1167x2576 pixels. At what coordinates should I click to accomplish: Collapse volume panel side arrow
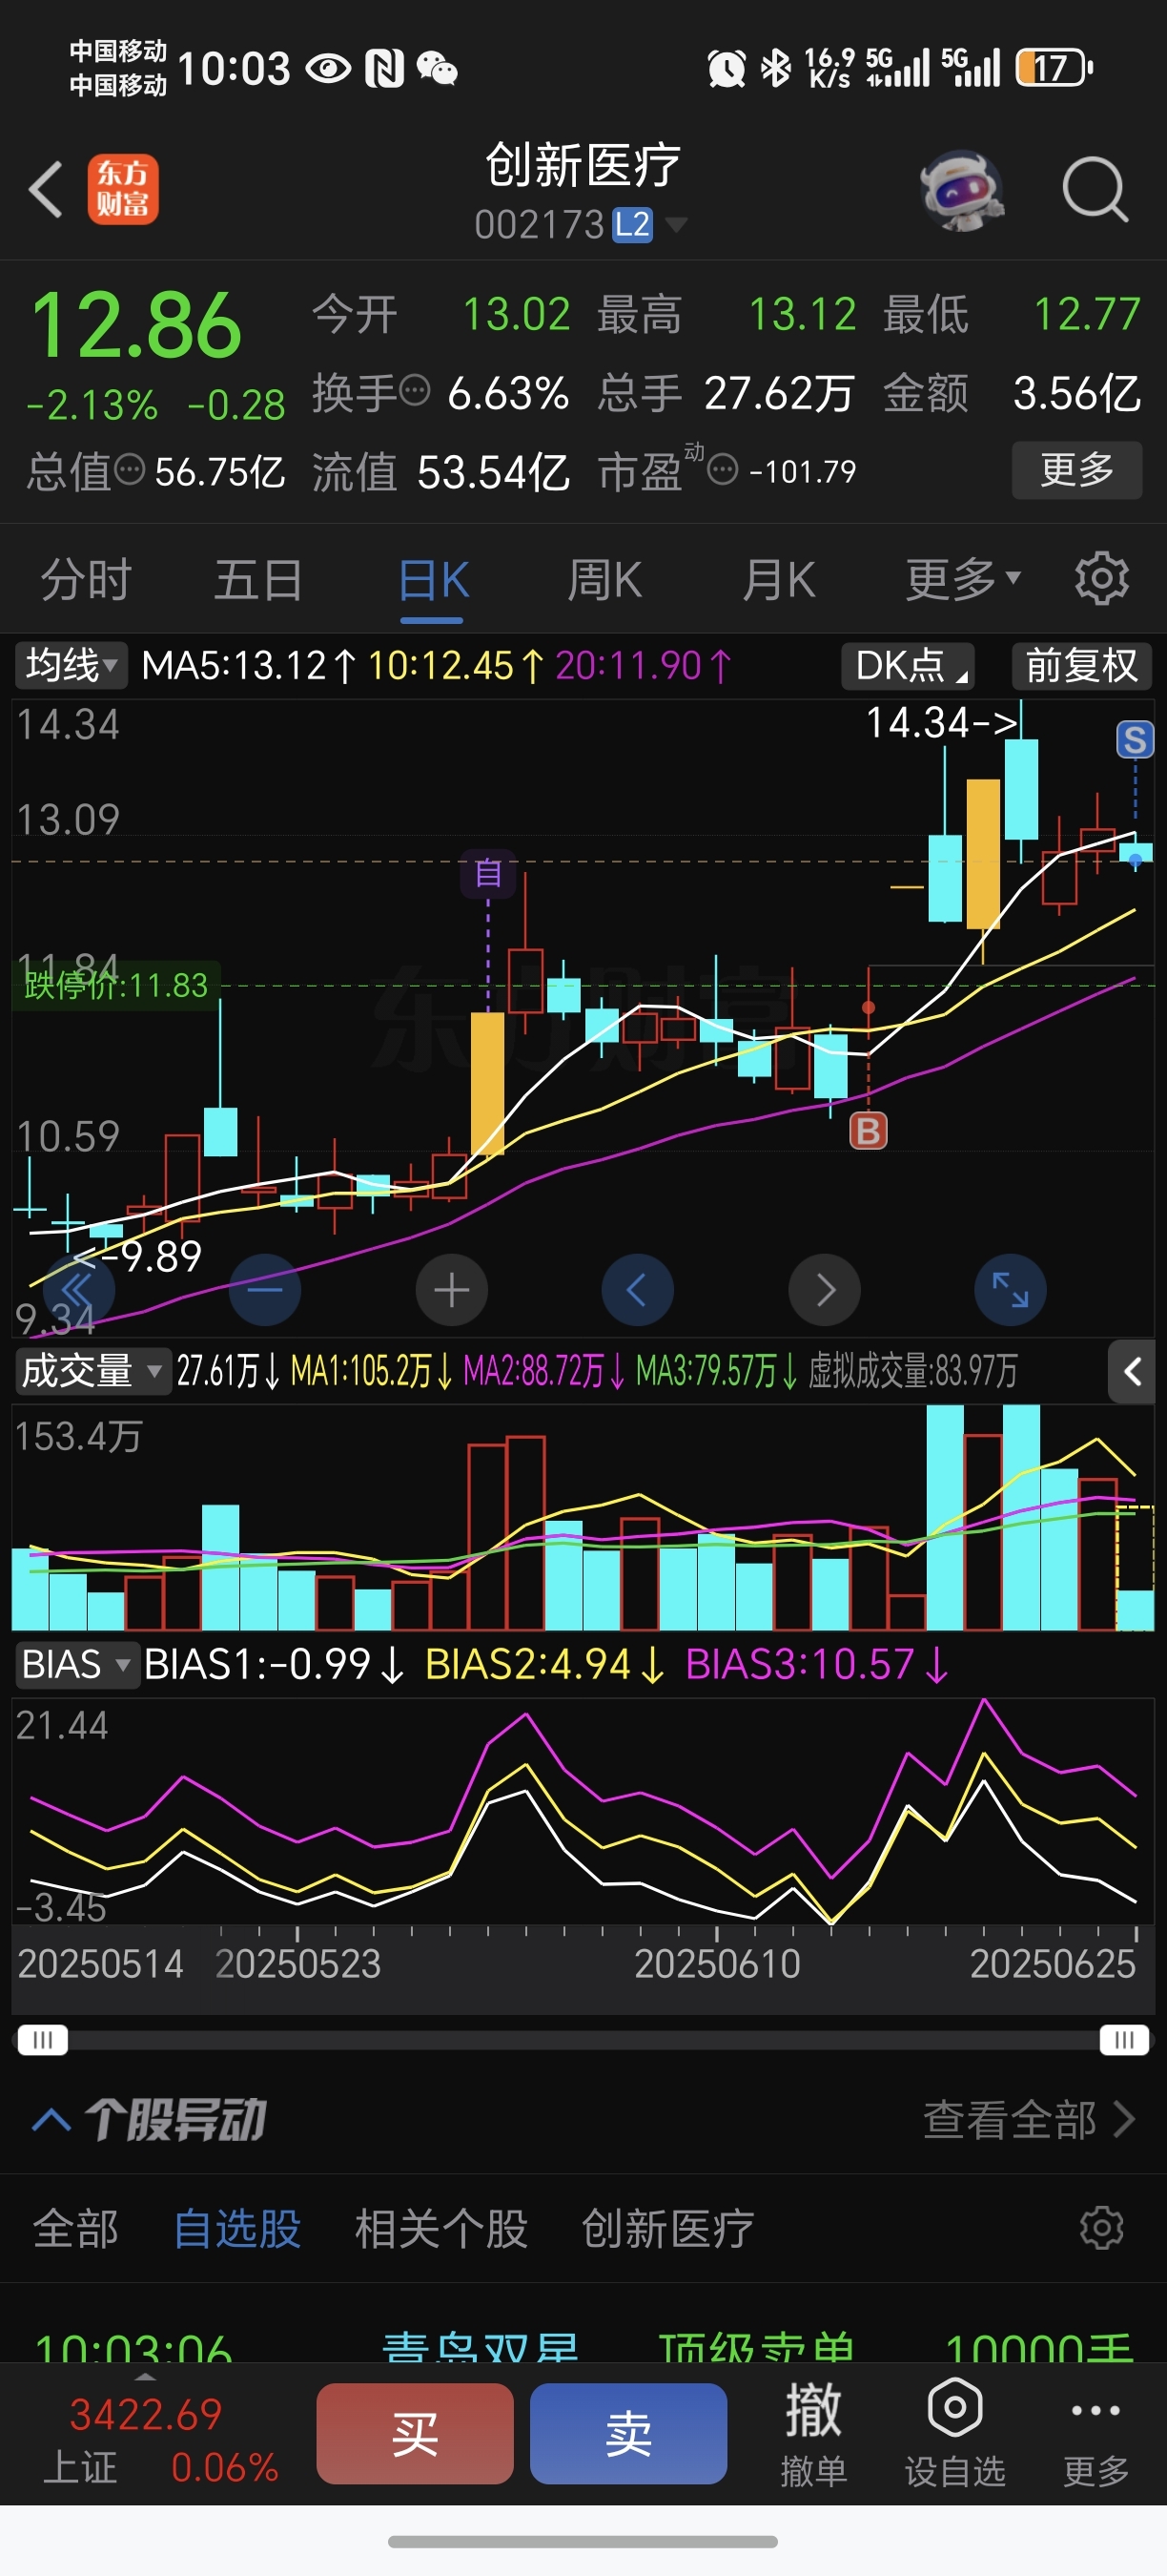tap(1132, 1372)
